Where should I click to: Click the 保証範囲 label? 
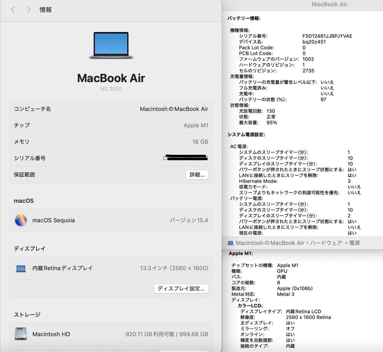tap(24, 175)
